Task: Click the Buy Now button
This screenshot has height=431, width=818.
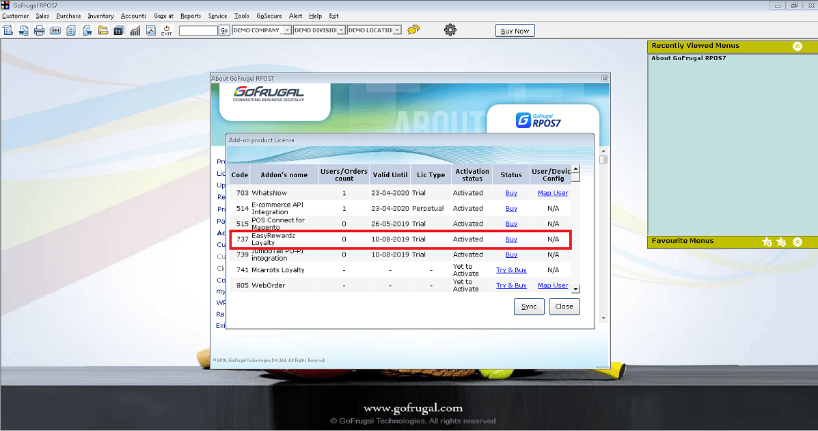Action: (x=515, y=31)
